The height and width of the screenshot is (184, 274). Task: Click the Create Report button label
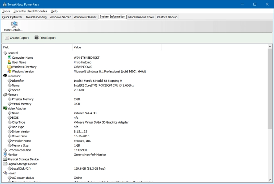19,38
